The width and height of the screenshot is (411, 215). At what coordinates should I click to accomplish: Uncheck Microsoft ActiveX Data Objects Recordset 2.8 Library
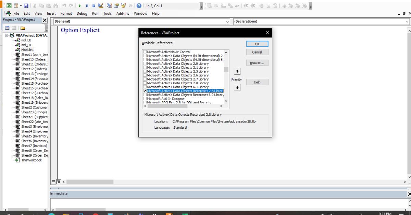(144, 91)
